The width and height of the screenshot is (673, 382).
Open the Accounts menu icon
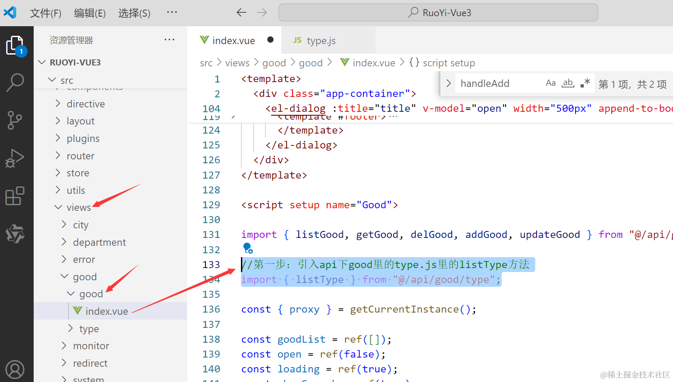click(15, 369)
